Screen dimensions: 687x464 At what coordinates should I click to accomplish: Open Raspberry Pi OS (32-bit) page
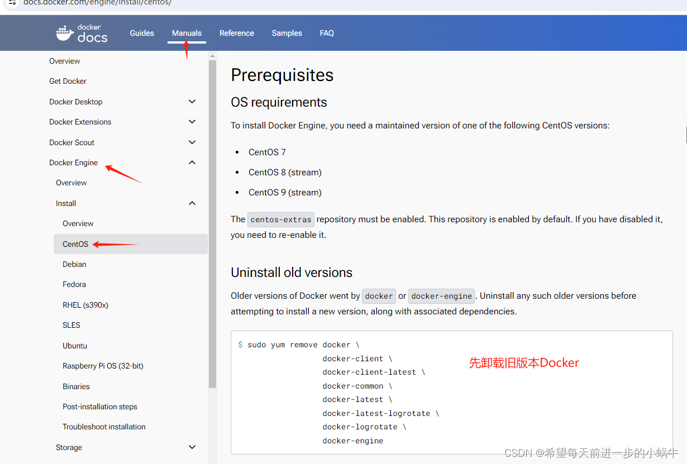(103, 366)
